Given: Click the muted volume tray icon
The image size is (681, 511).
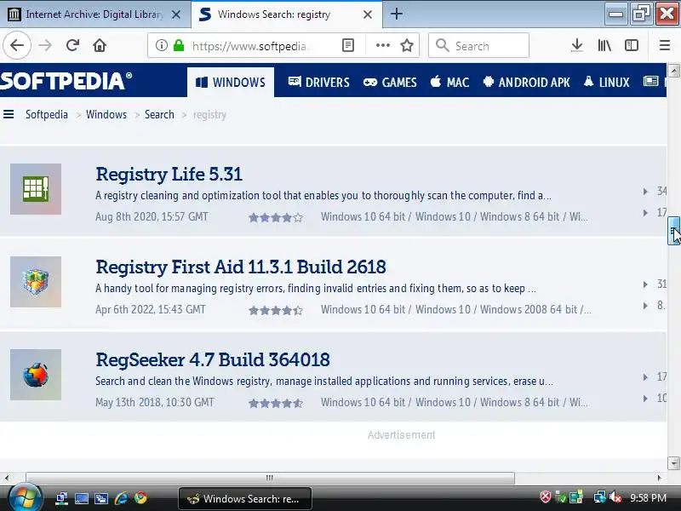Looking at the screenshot, I should (x=615, y=497).
